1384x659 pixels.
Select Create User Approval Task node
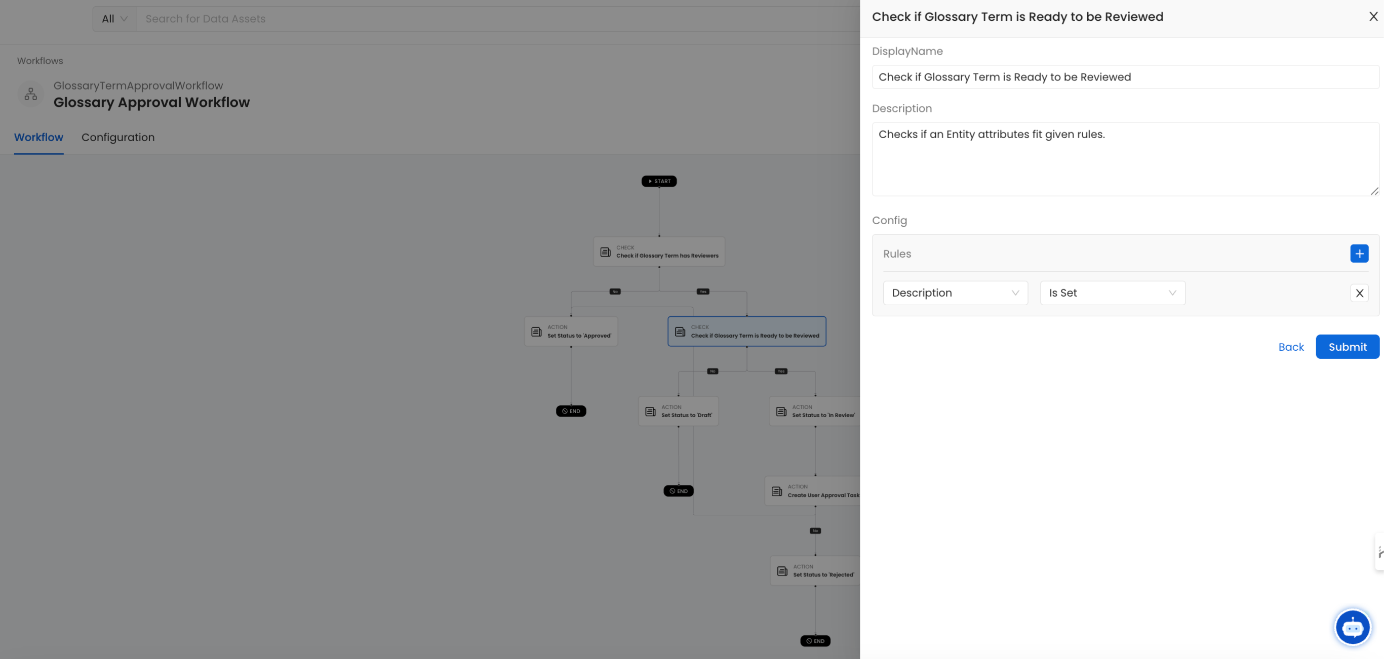click(812, 491)
